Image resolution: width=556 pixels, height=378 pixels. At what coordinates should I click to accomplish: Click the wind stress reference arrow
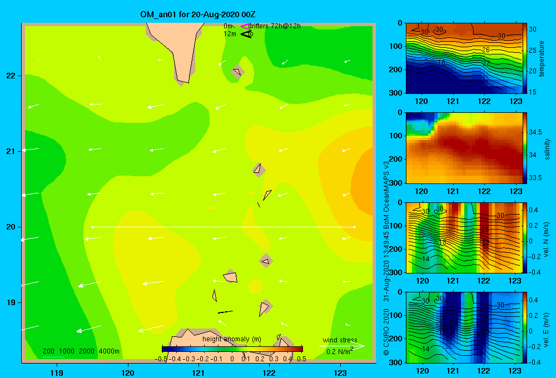pyautogui.click(x=342, y=346)
